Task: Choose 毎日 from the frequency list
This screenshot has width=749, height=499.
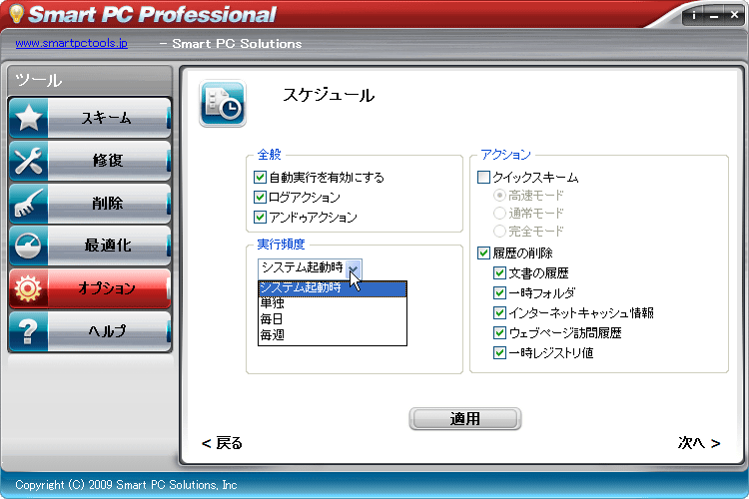Action: point(333,319)
